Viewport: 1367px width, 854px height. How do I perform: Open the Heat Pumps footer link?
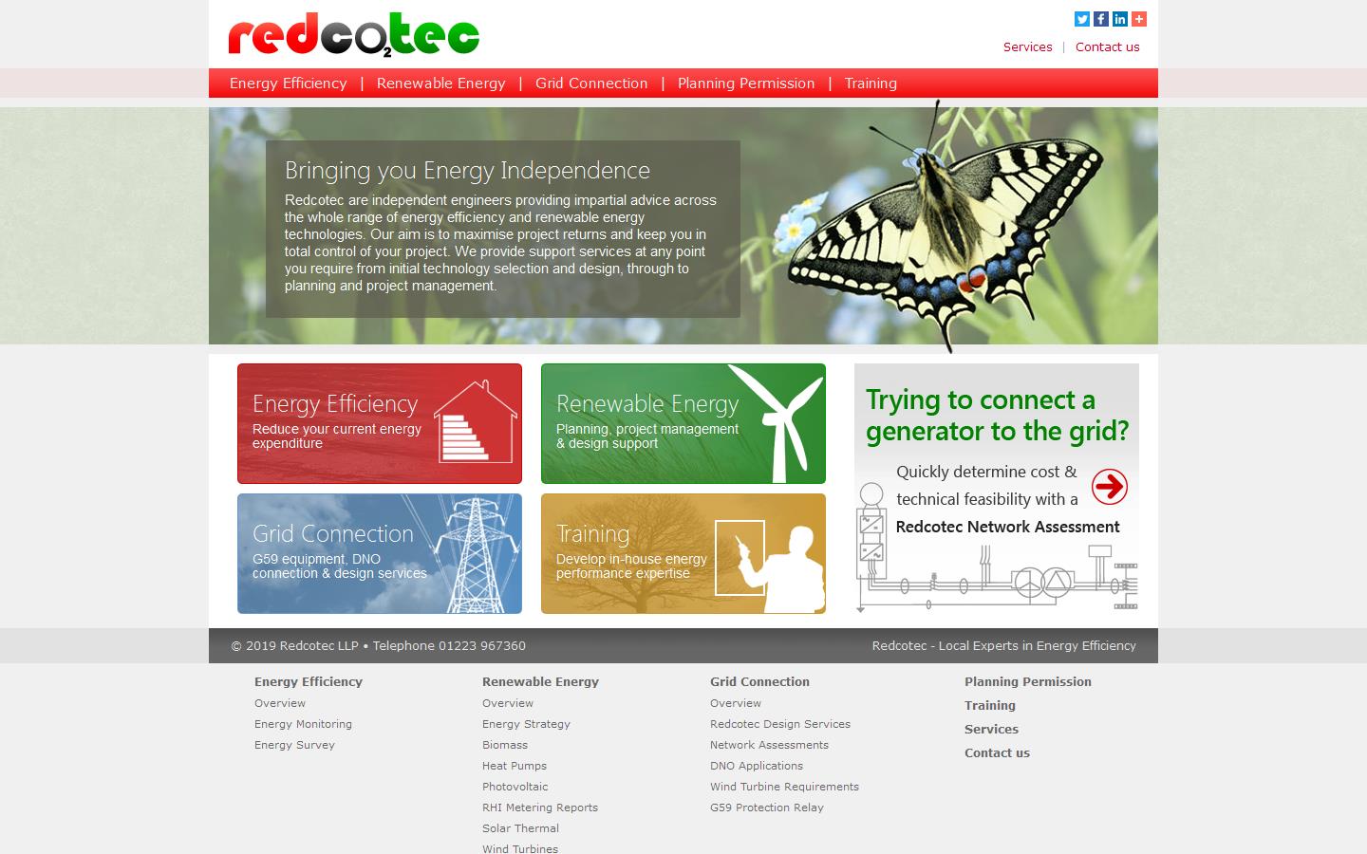[x=514, y=766]
